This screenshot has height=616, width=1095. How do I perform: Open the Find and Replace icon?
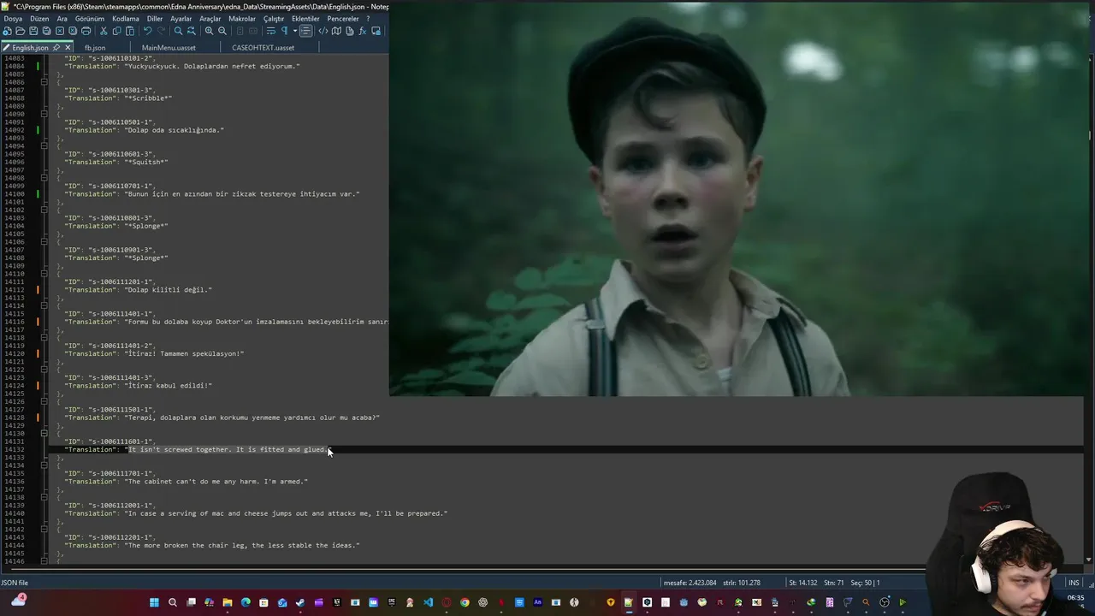point(192,31)
